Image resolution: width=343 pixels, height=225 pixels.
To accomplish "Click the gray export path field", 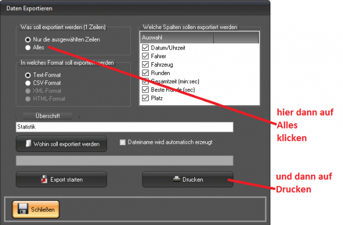I will tap(125, 160).
